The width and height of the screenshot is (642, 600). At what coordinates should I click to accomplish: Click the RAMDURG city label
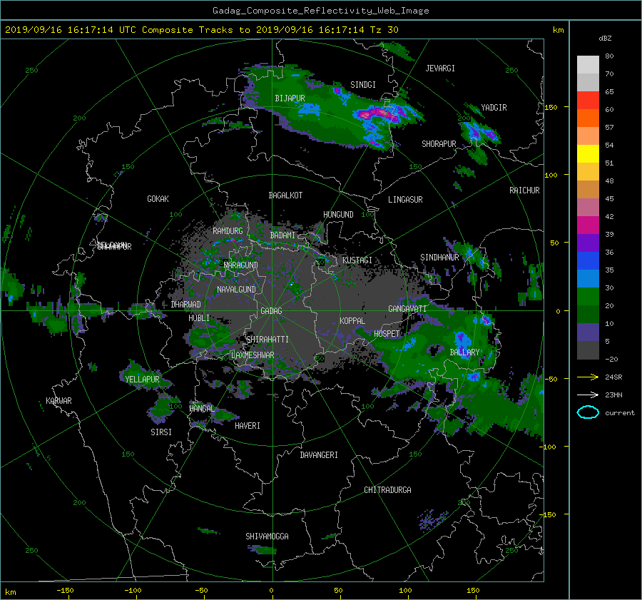228,231
